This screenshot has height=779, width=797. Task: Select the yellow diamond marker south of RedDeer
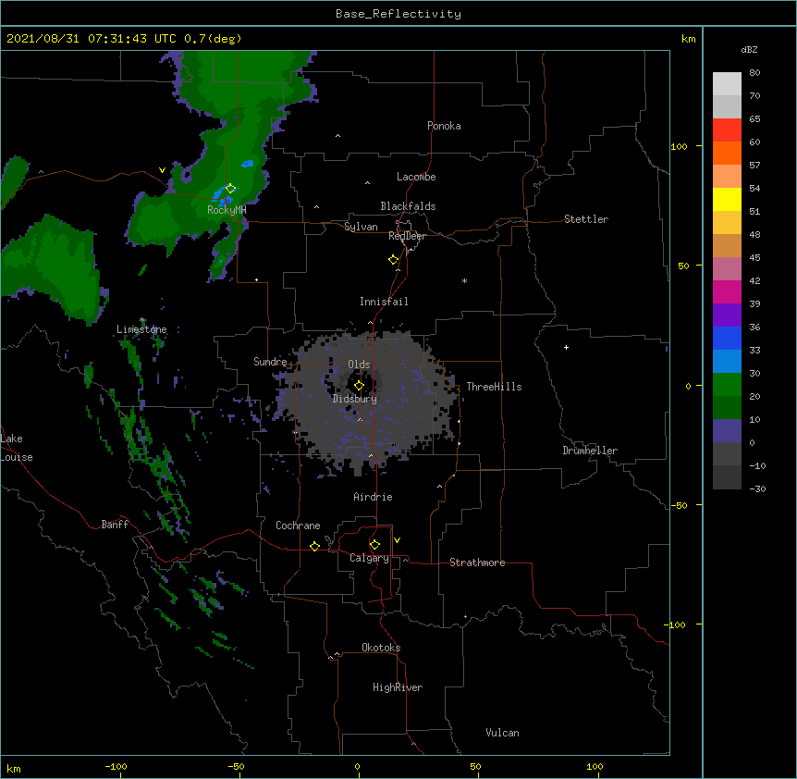pos(394,260)
